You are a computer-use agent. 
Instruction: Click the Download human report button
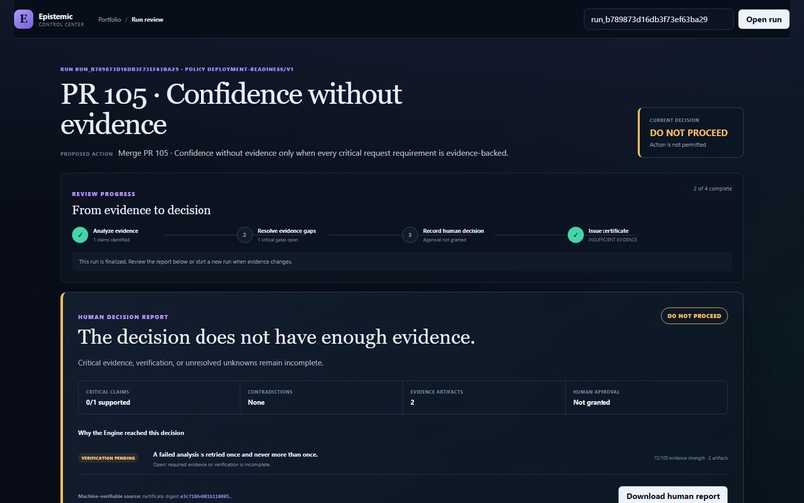click(672, 496)
